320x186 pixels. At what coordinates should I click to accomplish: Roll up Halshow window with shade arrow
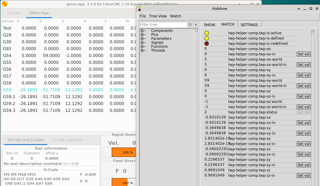coord(299,8)
